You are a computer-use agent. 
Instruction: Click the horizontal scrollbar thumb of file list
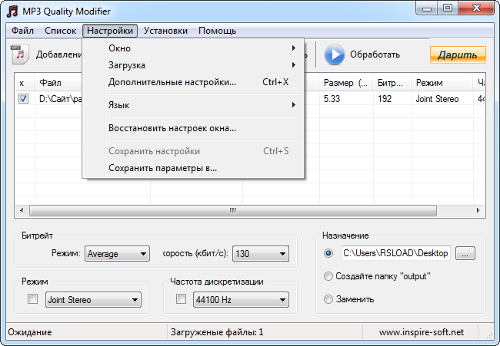(233, 210)
